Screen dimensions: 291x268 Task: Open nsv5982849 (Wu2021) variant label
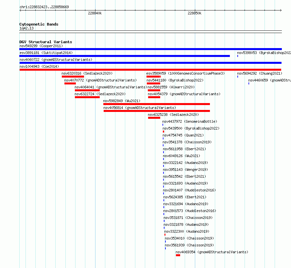coord(122,101)
